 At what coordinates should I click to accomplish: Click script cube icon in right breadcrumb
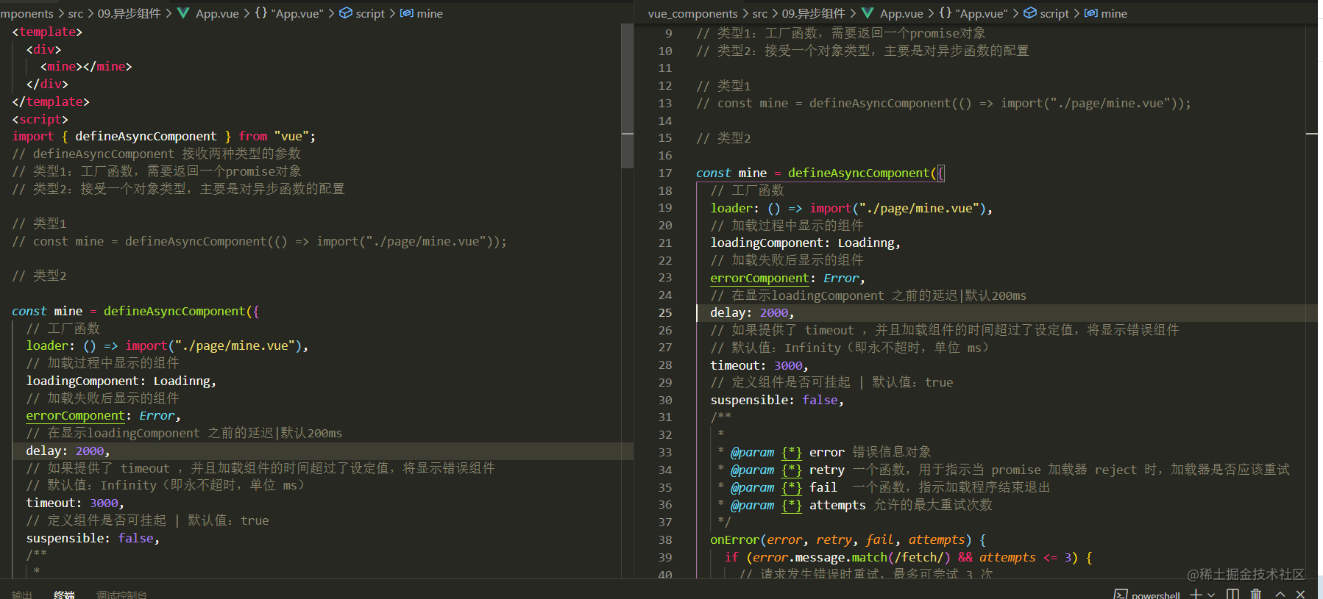pyautogui.click(x=1030, y=13)
